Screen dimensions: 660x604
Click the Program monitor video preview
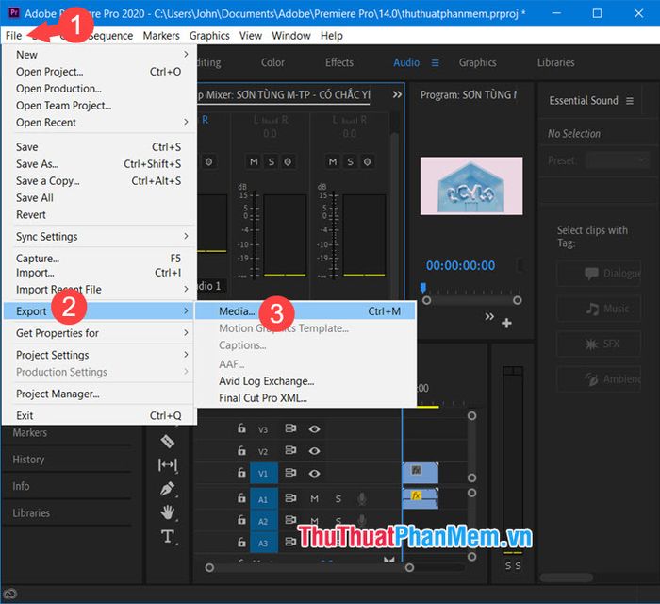(471, 186)
